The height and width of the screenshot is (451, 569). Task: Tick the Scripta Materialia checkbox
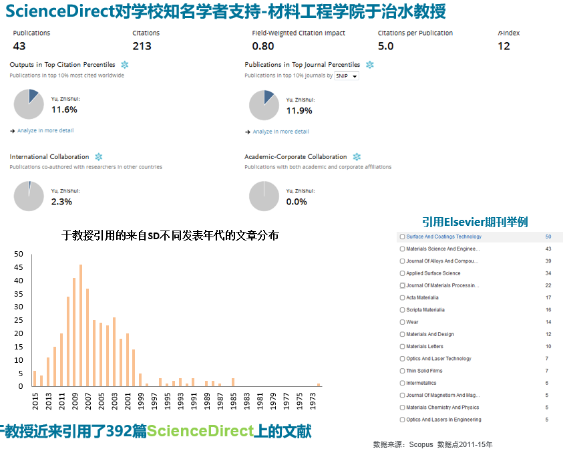tap(402, 310)
